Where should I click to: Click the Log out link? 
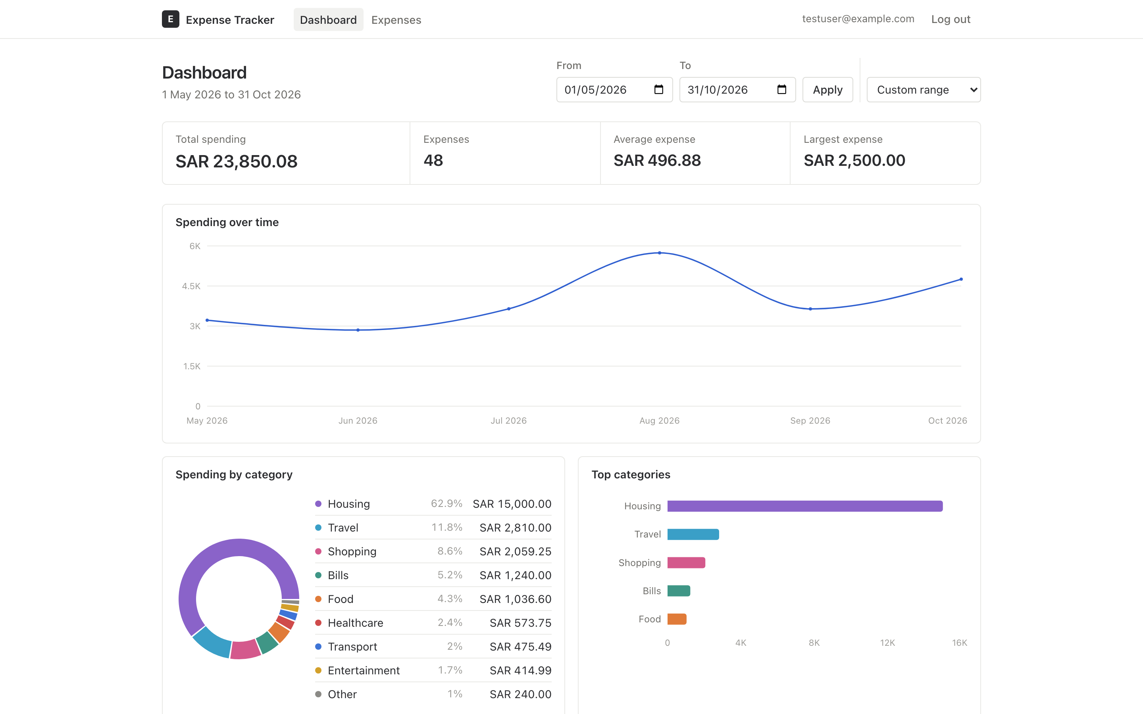(950, 19)
